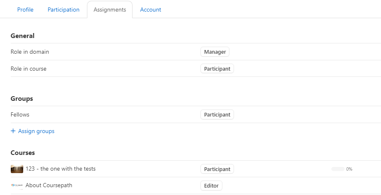The width and height of the screenshot is (381, 195).
Task: Click the progress bar of the 123 course
Action: click(x=338, y=169)
